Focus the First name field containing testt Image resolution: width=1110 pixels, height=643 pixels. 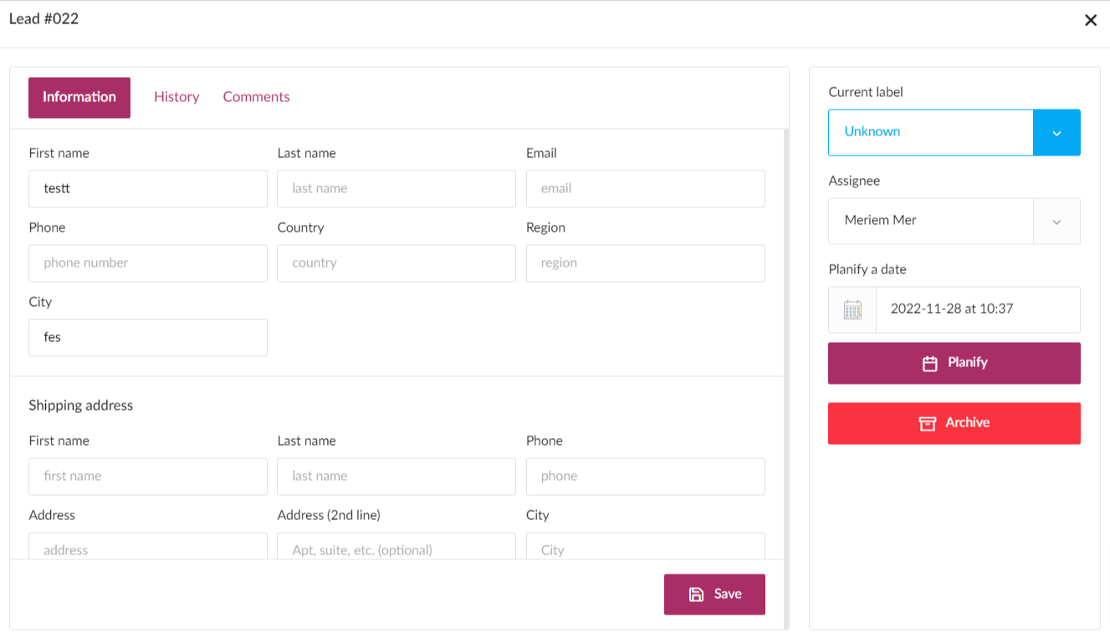(148, 189)
